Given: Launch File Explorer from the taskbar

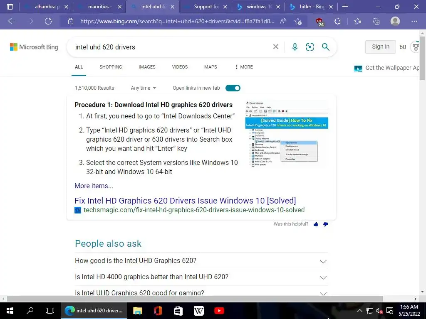Looking at the screenshot, I should 137,311.
